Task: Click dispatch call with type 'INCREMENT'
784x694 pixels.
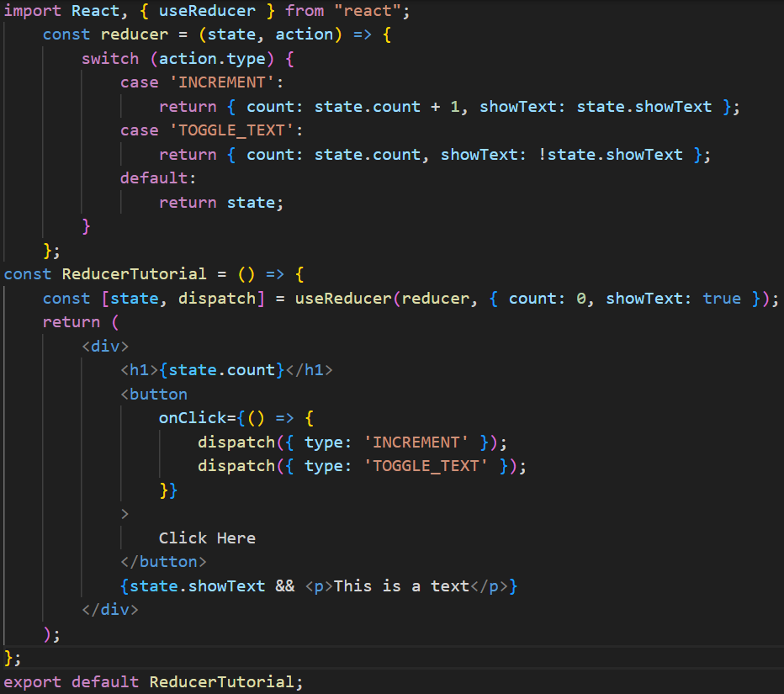Action: tap(352, 442)
